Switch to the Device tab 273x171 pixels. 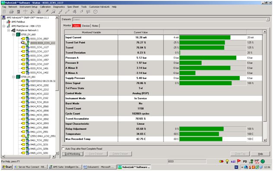(86, 26)
